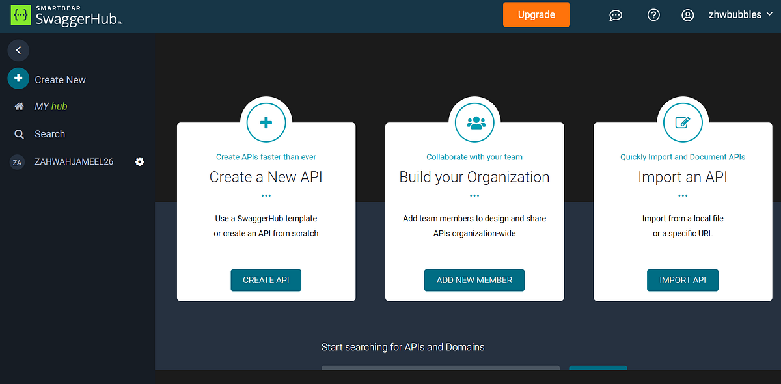Click ADD NEW MEMBER
The width and height of the screenshot is (781, 384).
point(474,280)
